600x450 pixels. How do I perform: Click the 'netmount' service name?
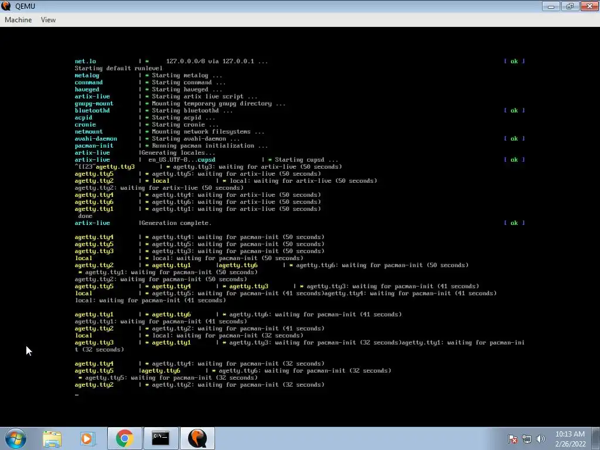pyautogui.click(x=89, y=132)
